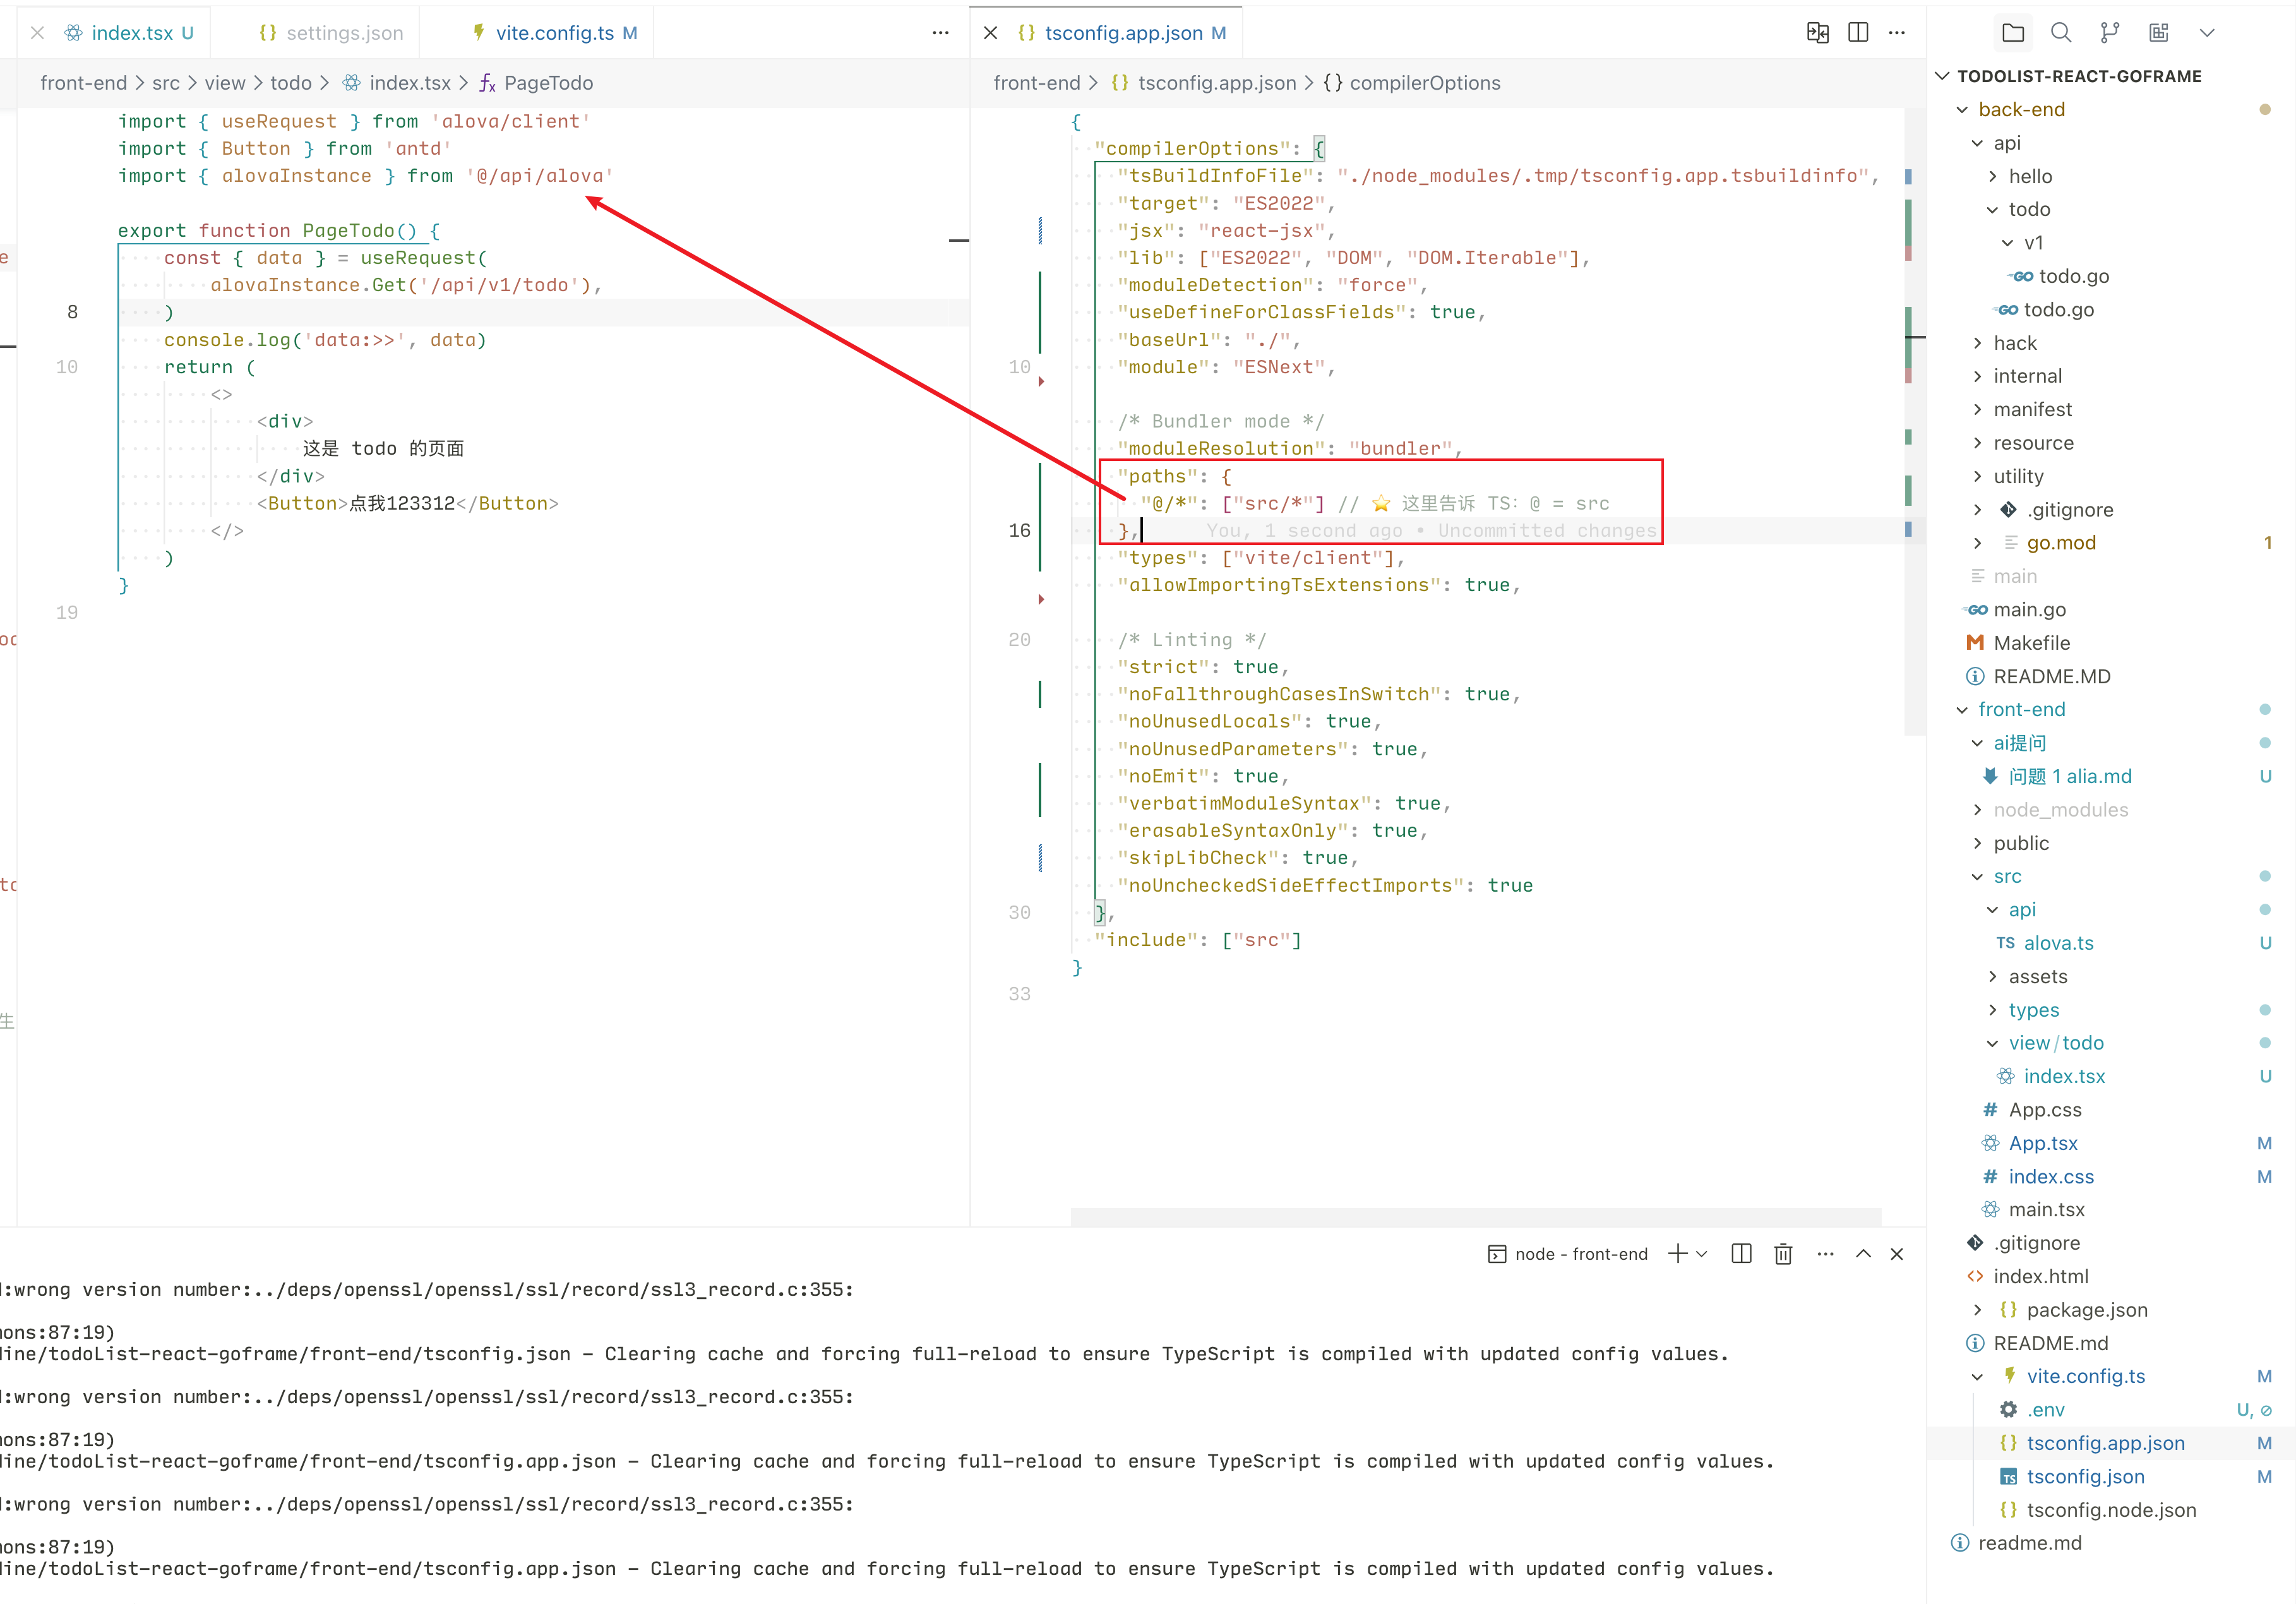Switch to the vite.config.ts tab
Screen dimensions: 2296x1604
(x=554, y=33)
